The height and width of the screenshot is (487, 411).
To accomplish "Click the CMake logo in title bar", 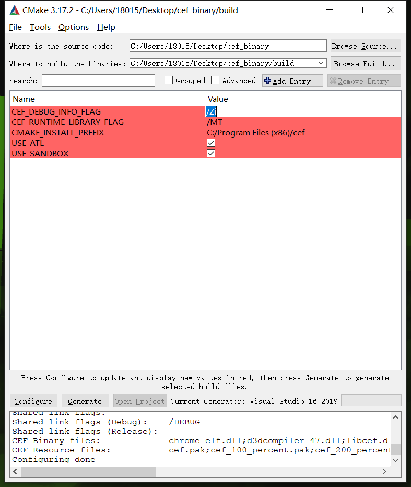I will (x=14, y=10).
